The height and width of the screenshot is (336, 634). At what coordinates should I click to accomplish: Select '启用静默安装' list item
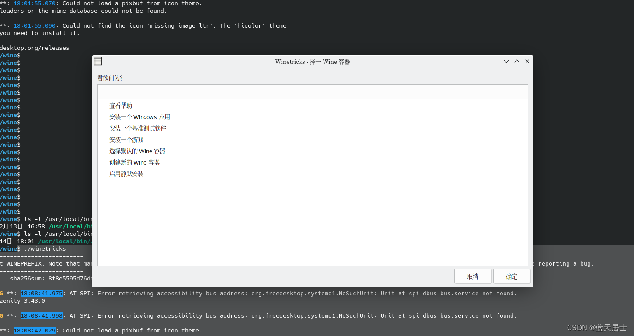[x=312, y=174]
